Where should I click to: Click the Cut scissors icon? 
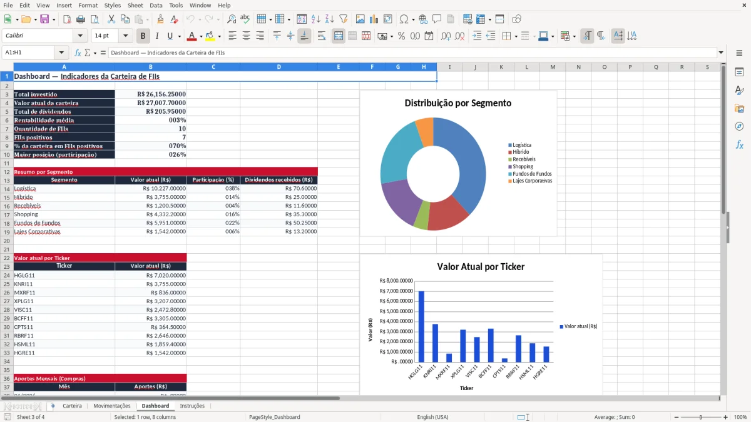point(111,19)
